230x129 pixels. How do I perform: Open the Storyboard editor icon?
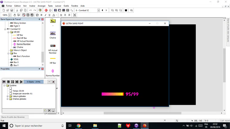56,10
